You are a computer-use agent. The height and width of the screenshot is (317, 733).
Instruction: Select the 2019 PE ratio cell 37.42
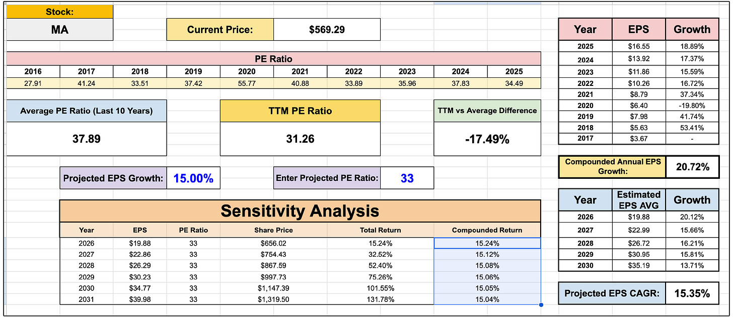(193, 83)
